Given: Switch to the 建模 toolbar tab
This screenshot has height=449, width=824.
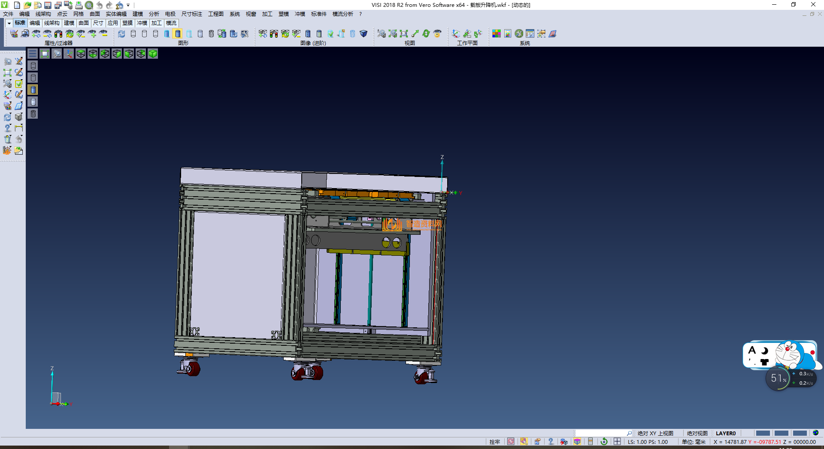Looking at the screenshot, I should (x=69, y=23).
